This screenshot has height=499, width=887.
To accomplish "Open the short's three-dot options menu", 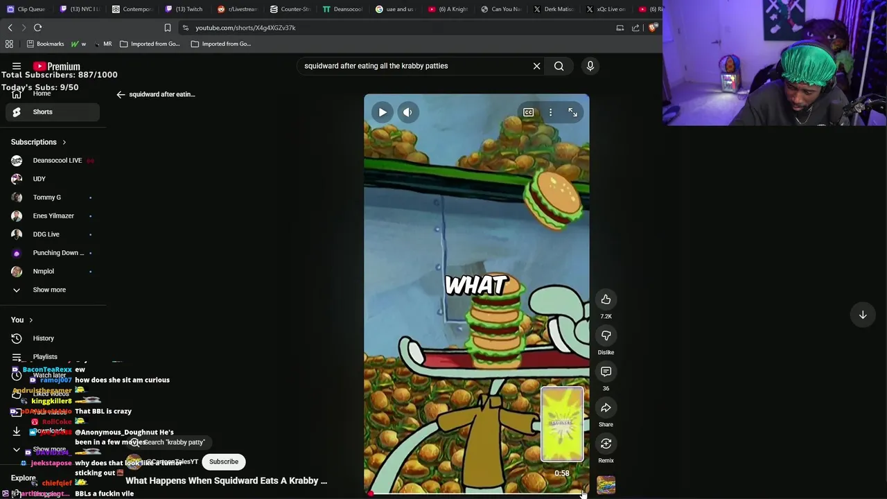I will tap(550, 112).
